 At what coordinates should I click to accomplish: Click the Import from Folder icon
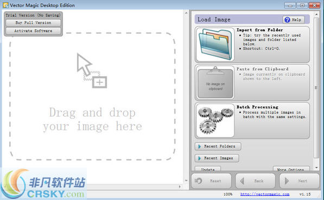215,44
